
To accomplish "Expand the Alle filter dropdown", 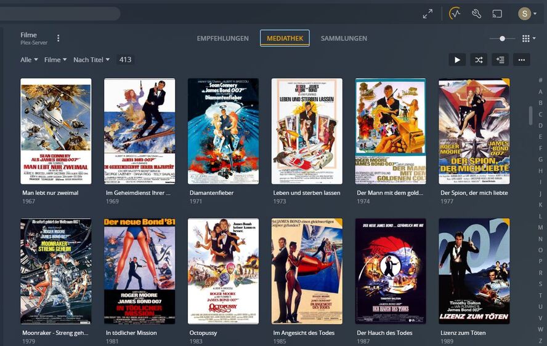I will click(29, 60).
